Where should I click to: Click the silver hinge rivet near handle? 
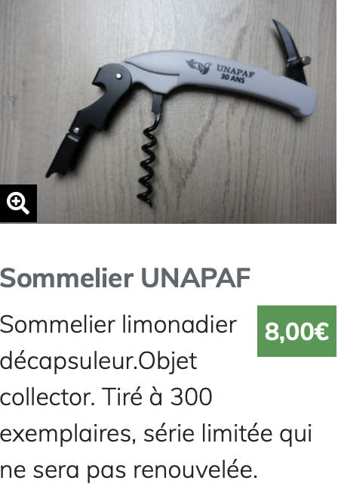point(118,76)
